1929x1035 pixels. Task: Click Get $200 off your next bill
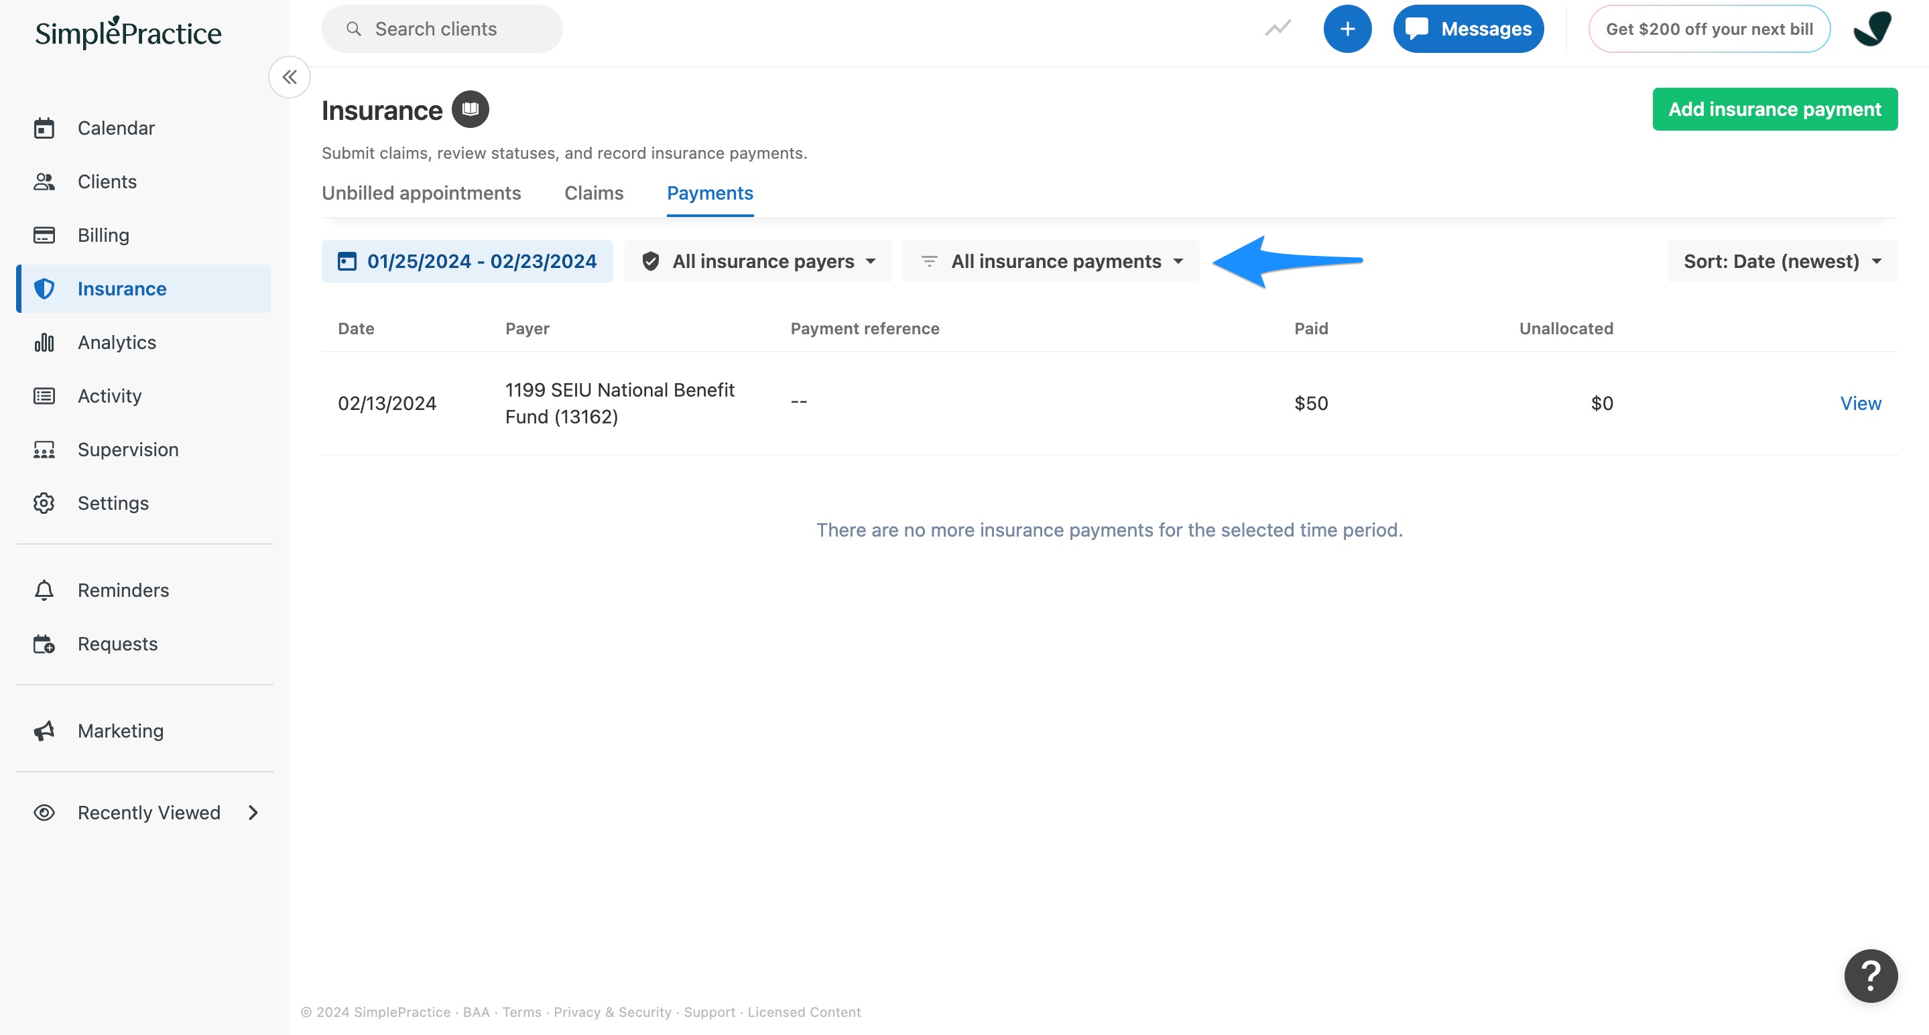pyautogui.click(x=1710, y=29)
